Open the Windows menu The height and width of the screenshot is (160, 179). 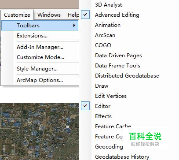coord(49,15)
